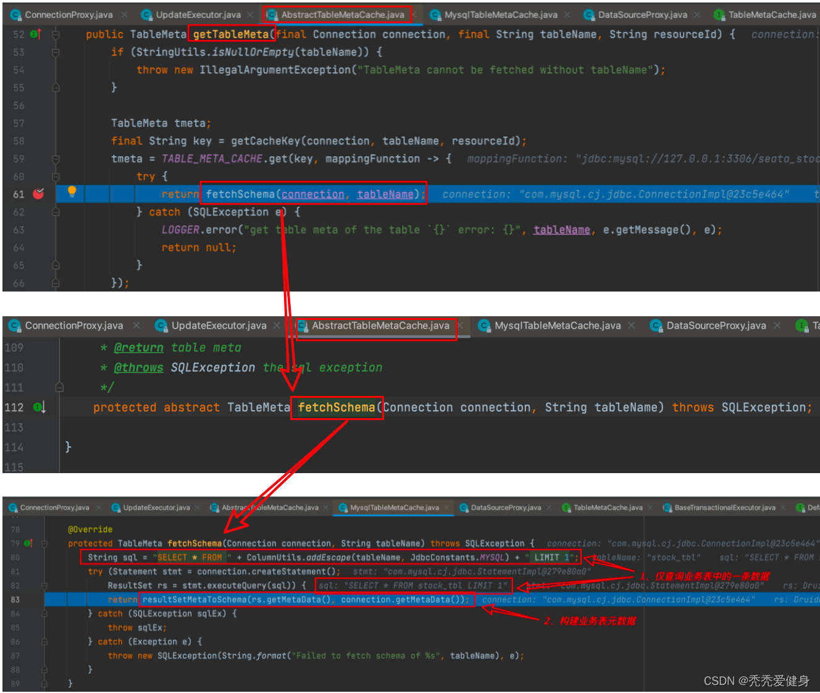Open TableMetaCache.java tab in bottom editor
The height and width of the screenshot is (693, 820).
point(608,508)
